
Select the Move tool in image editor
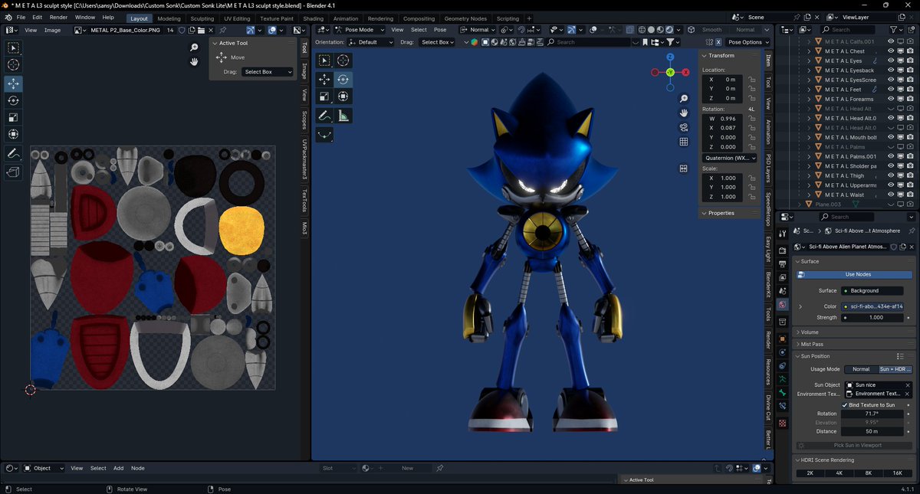14,83
